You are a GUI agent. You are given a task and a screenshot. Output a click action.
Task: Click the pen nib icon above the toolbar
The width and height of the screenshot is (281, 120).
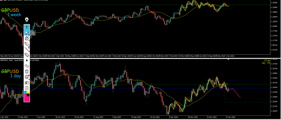(27, 20)
